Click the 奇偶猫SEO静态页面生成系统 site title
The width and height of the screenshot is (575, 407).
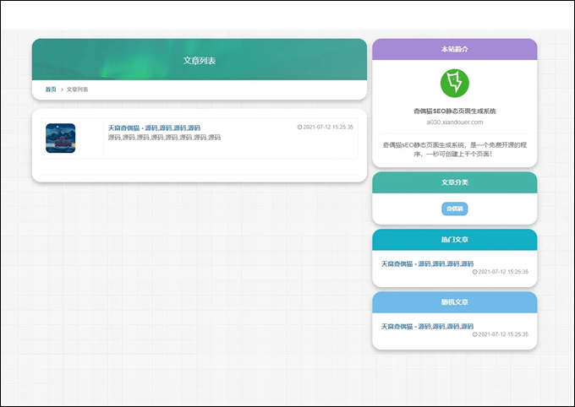click(x=454, y=111)
